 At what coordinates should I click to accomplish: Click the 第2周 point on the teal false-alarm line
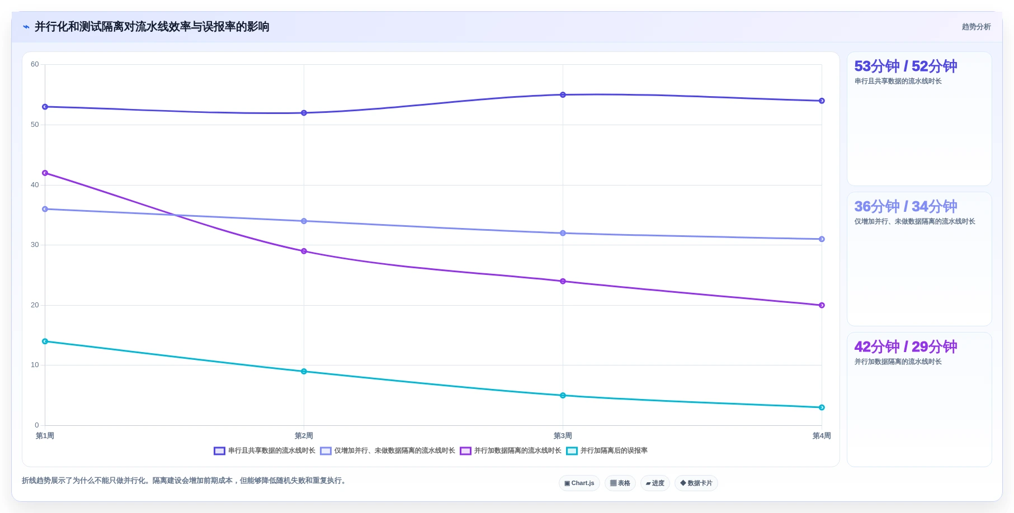coord(304,372)
